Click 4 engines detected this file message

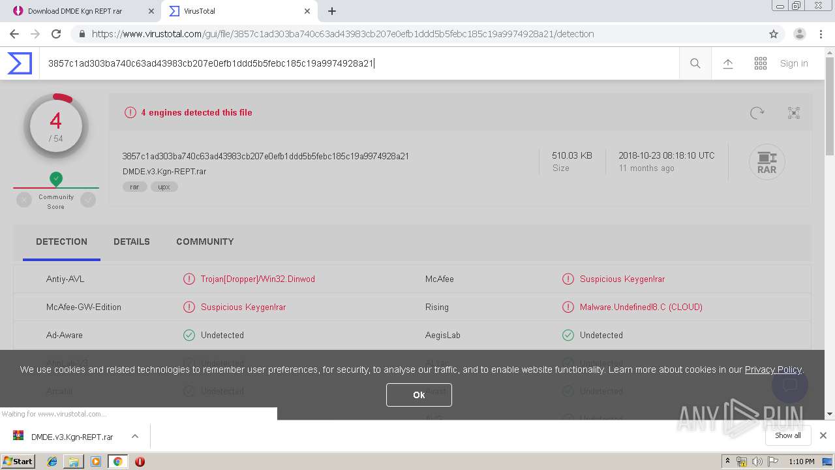coord(196,112)
